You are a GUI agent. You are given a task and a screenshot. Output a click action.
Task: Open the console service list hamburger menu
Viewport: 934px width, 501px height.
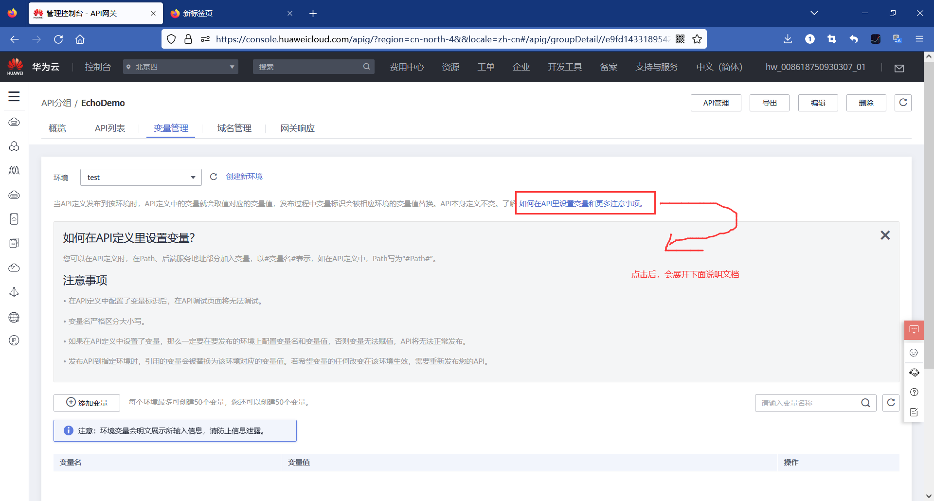pos(14,97)
